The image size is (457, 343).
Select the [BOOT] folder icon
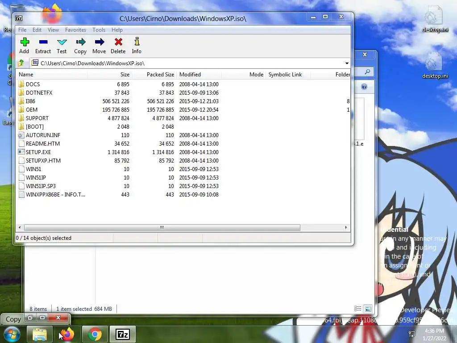(21, 126)
